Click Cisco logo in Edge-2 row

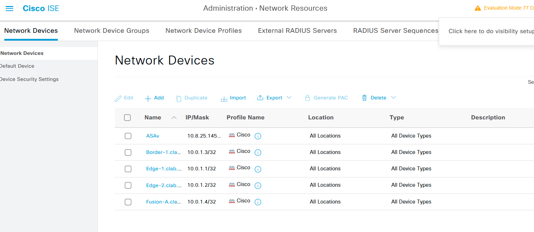coord(232,185)
